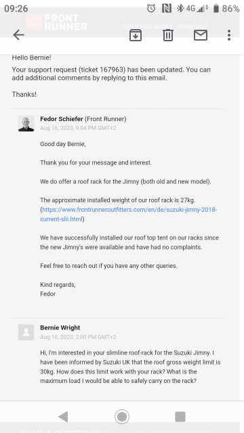The height and width of the screenshot is (433, 244).
Task: Tap the alarm icon in status bar
Action: coord(151,8)
